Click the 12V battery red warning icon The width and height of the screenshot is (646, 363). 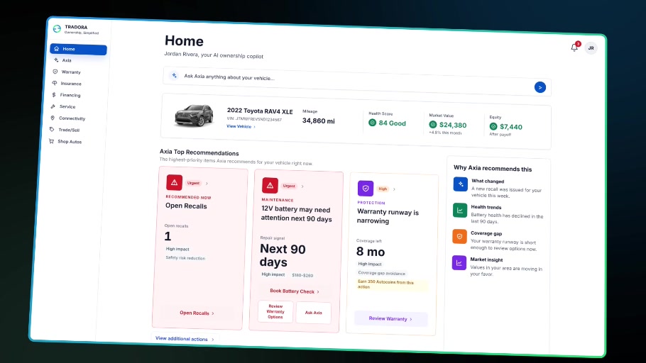(270, 186)
